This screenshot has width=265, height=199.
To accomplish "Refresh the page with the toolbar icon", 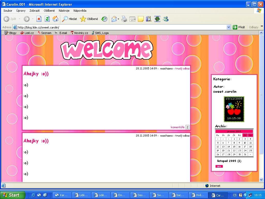I will [x=47, y=19].
